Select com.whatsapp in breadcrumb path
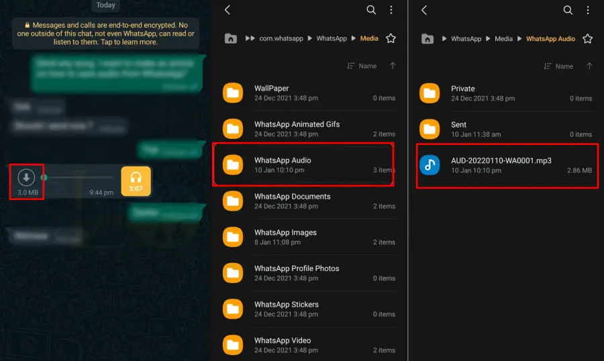Viewport: 604px width, 361px height. (x=281, y=38)
